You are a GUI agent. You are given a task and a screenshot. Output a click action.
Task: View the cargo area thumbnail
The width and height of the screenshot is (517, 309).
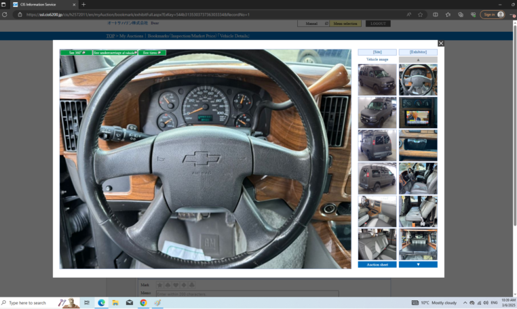click(x=418, y=244)
